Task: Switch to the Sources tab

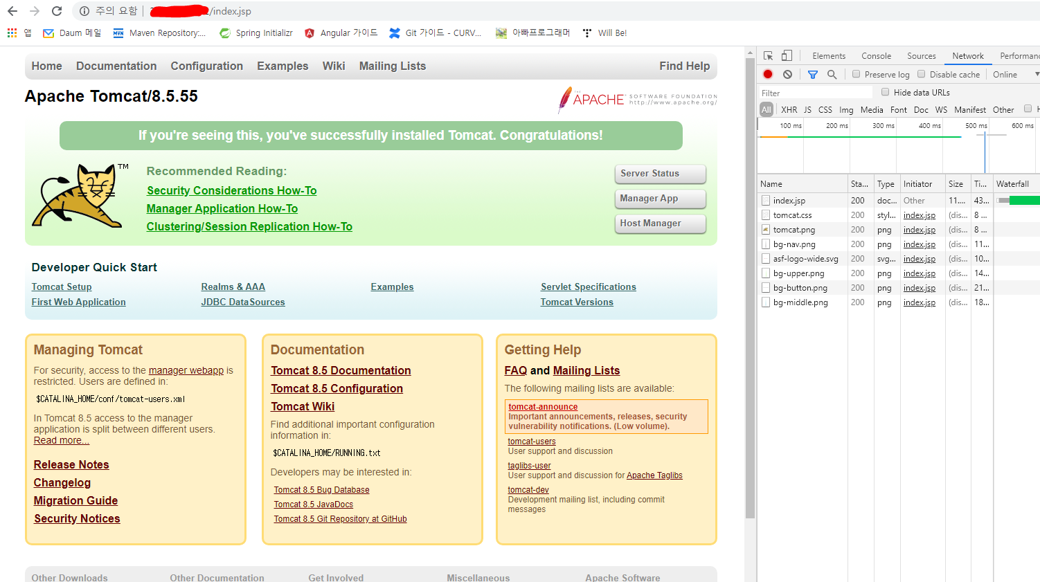Action: click(x=921, y=56)
